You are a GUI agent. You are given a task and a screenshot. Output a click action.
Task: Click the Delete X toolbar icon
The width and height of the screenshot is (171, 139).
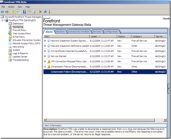coord(40,12)
